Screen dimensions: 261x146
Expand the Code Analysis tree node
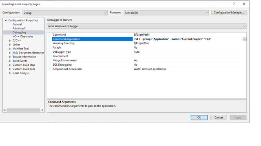[x=10, y=73]
